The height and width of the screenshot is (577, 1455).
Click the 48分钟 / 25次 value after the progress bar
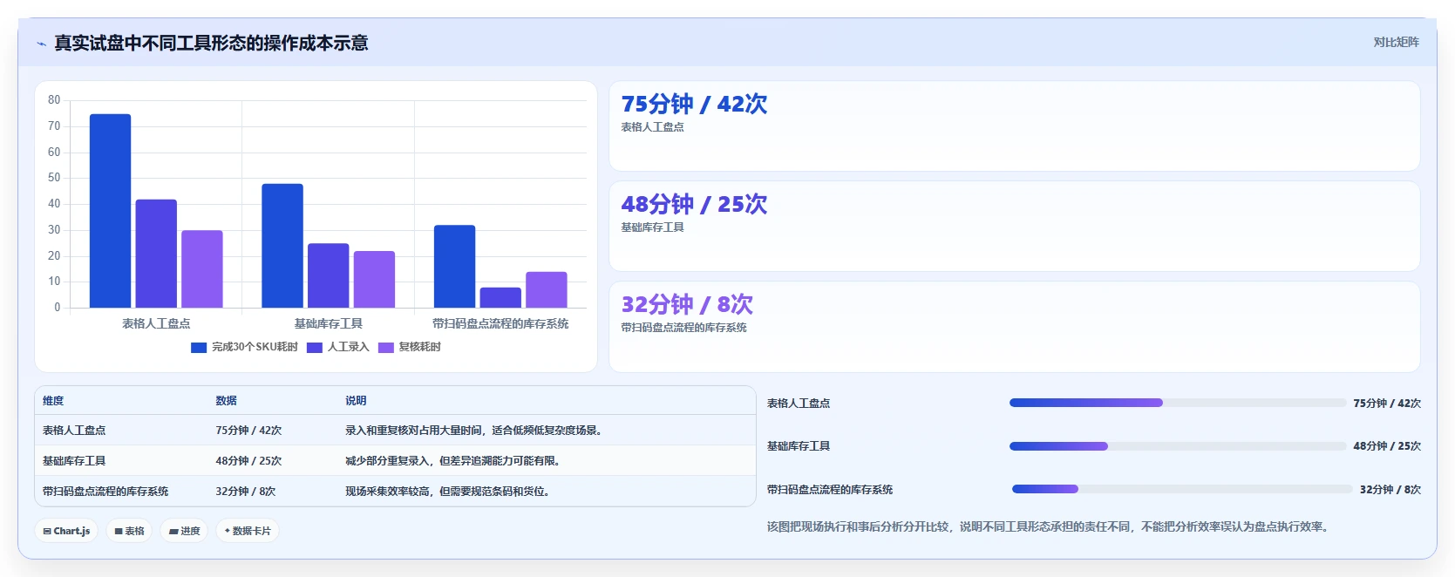1387,446
